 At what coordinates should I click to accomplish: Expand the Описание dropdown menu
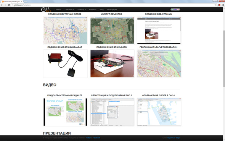(69, 10)
